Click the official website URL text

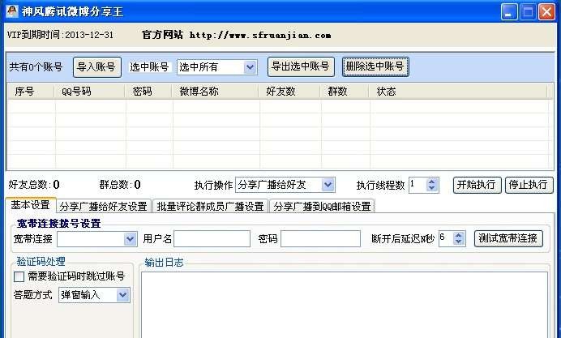click(x=260, y=35)
